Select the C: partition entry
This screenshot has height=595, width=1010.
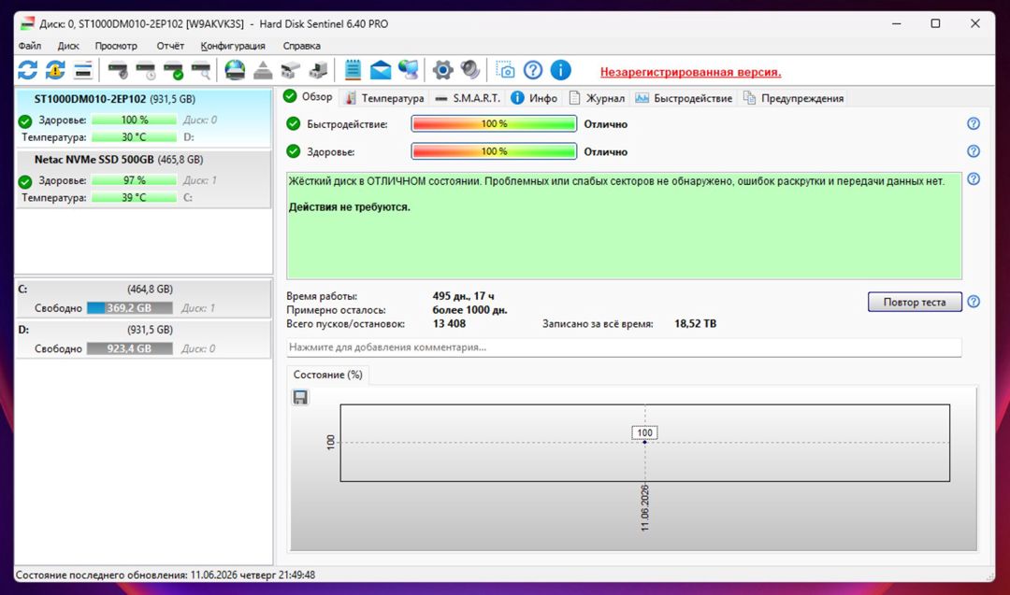pyautogui.click(x=143, y=299)
